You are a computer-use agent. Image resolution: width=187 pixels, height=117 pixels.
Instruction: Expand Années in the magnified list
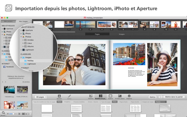[x=23, y=40]
